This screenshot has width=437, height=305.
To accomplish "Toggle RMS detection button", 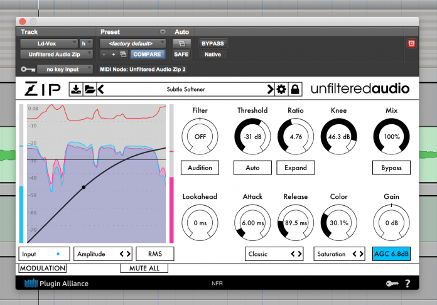I will click(155, 254).
